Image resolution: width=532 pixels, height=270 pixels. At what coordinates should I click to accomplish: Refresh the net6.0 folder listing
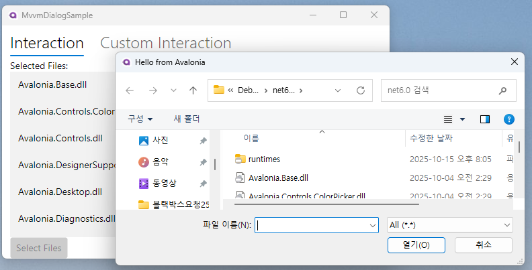(x=360, y=90)
